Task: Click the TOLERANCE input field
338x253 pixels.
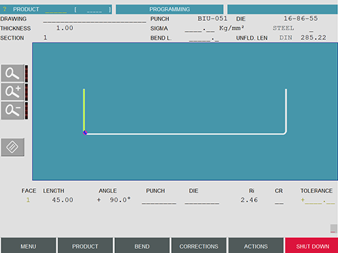Action: coord(318,200)
